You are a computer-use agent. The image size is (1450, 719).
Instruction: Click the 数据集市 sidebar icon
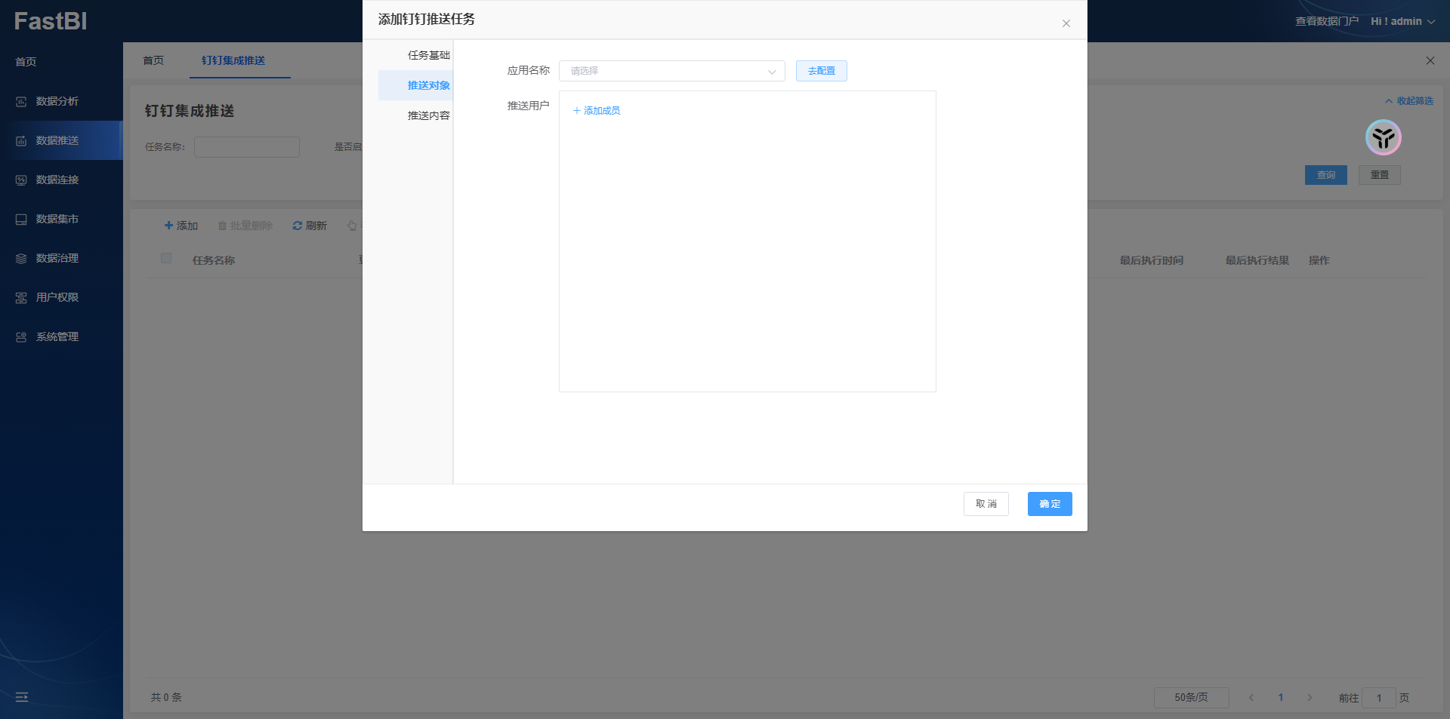[x=21, y=220]
